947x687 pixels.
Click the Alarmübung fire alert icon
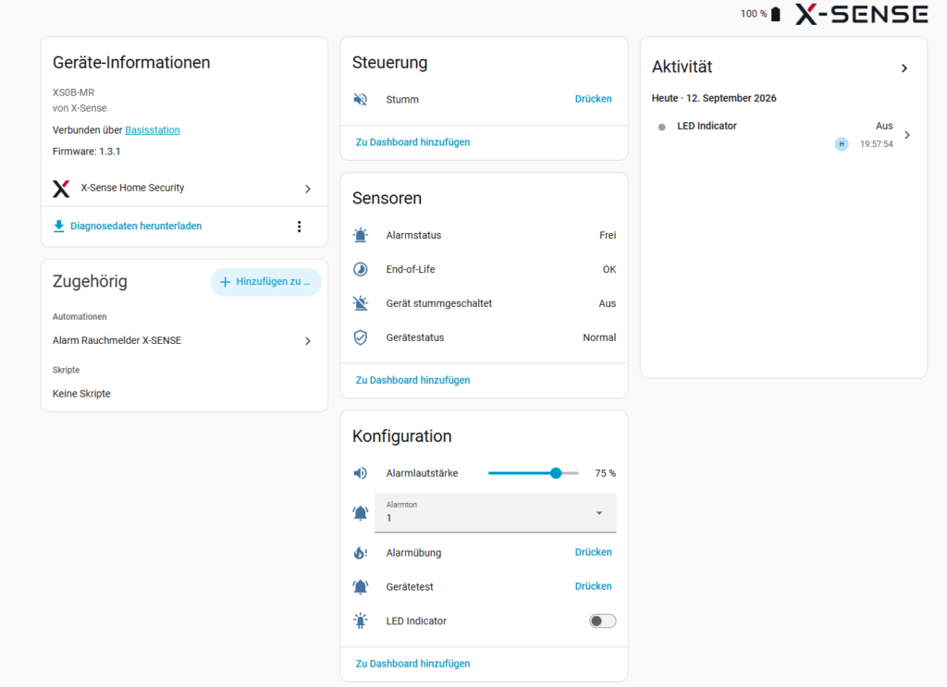(x=361, y=552)
